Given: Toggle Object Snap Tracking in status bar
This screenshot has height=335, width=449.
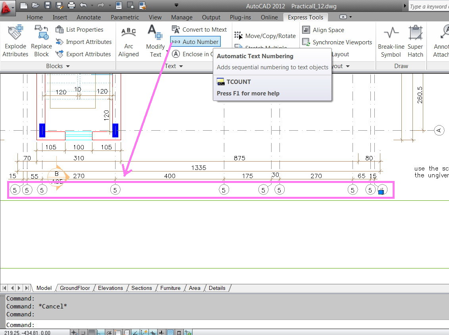Looking at the screenshot, I should [135, 332].
